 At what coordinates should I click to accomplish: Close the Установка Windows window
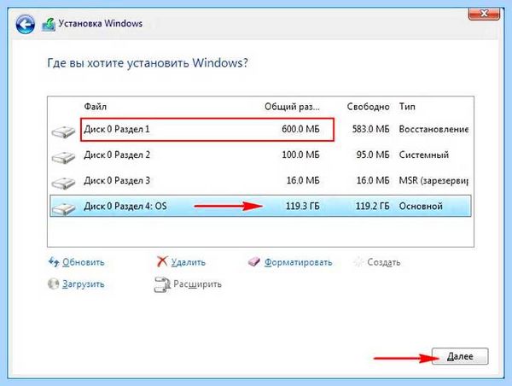coord(484,14)
